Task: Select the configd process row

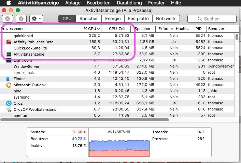Action: tap(117, 115)
